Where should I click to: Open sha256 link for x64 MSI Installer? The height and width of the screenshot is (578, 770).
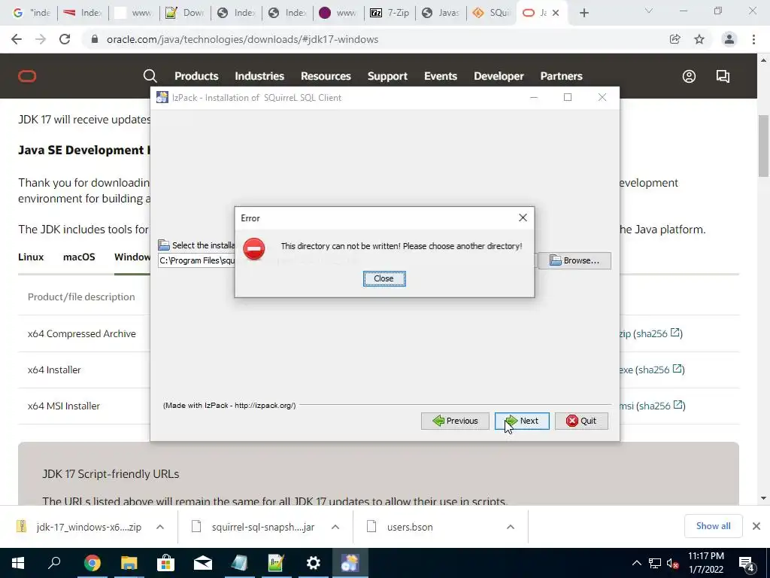(x=660, y=406)
